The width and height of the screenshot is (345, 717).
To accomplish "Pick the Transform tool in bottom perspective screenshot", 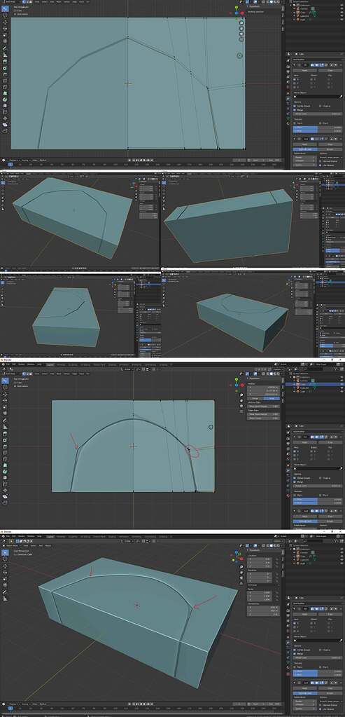I will pos(5,585).
